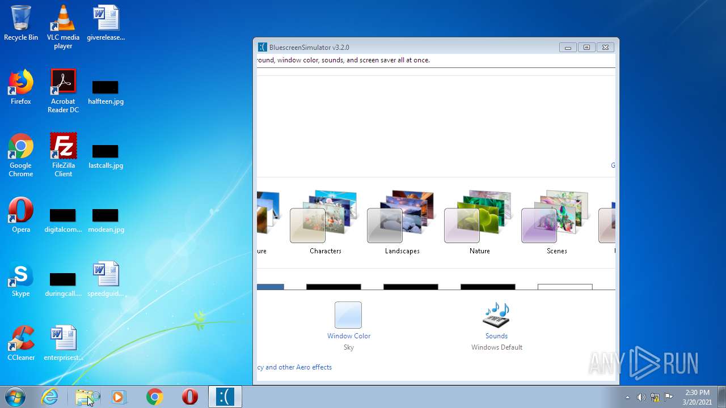Open the network tray icon

click(655, 397)
